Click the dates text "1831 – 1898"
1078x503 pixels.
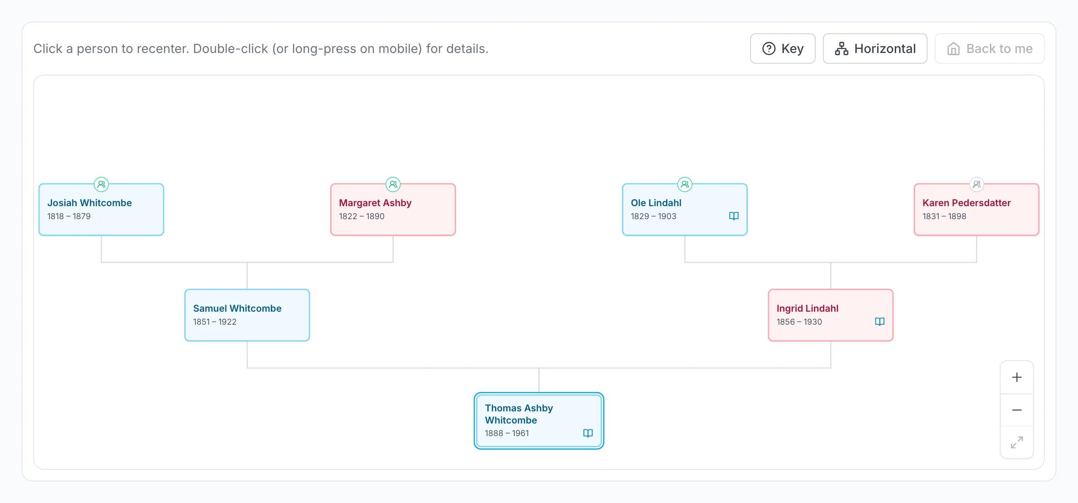click(x=944, y=216)
